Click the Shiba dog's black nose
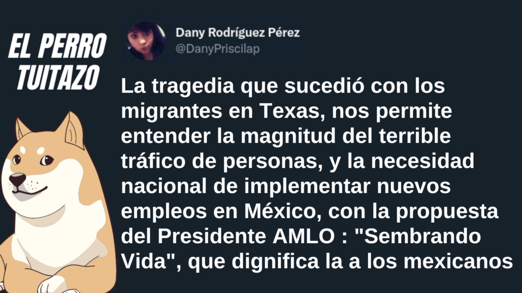The image size is (522, 293). tap(17, 180)
